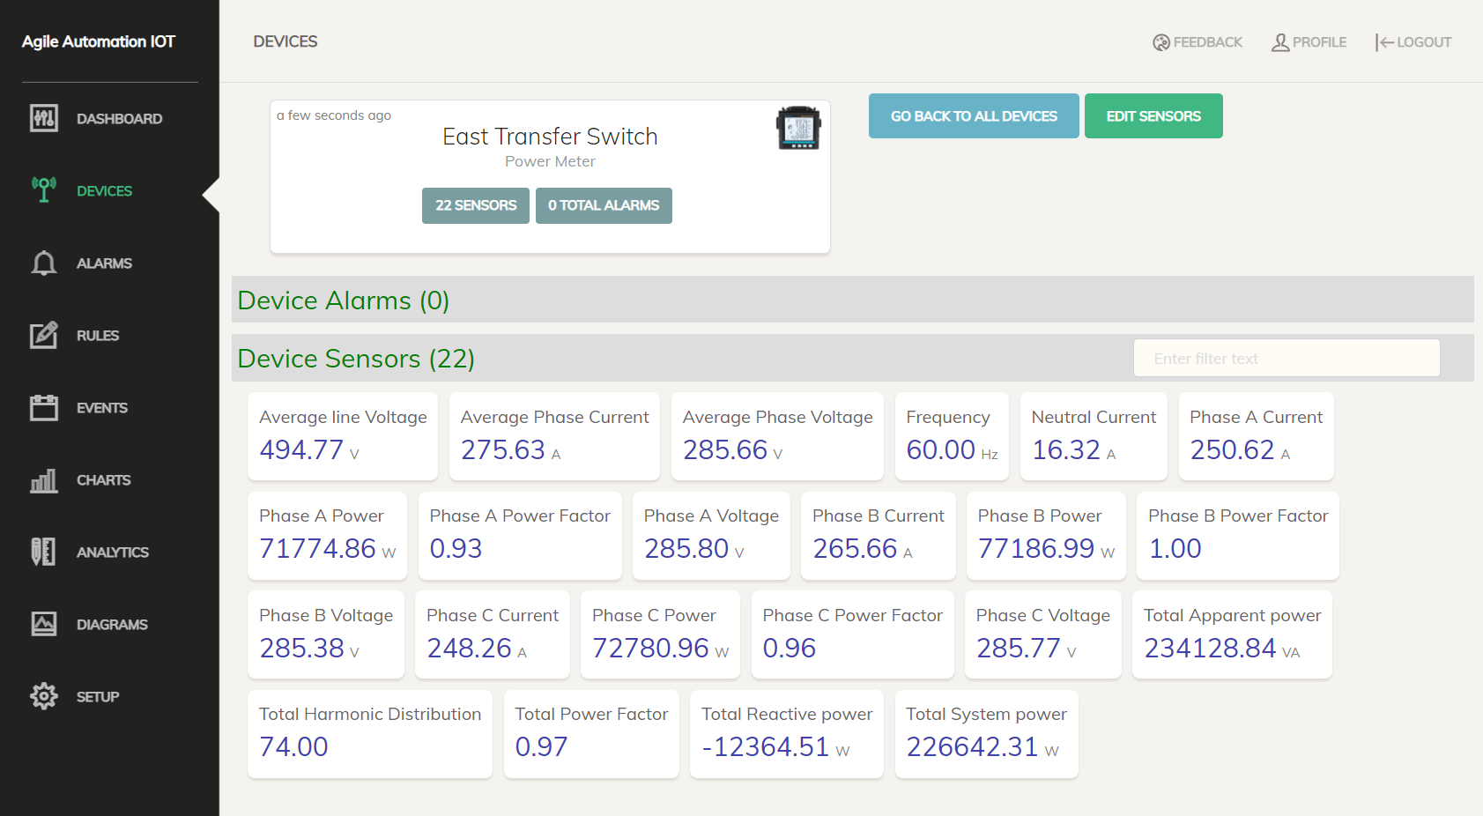1483x816 pixels.
Task: Click inside the sensor filter text field
Action: (1286, 358)
